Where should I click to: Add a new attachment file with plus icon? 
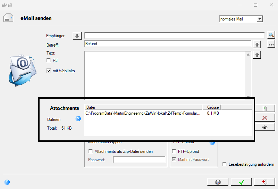point(265,108)
